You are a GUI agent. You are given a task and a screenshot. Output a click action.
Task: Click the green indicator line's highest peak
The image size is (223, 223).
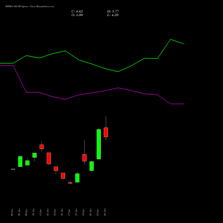170,40
